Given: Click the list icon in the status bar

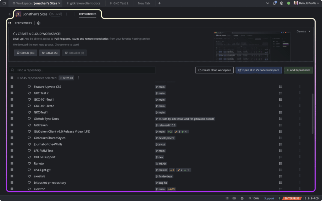Looking at the screenshot, I should (227, 198).
